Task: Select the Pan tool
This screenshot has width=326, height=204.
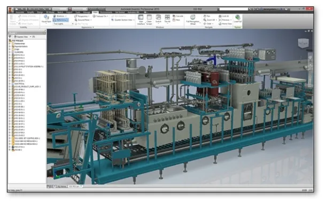Action: coord(207,16)
